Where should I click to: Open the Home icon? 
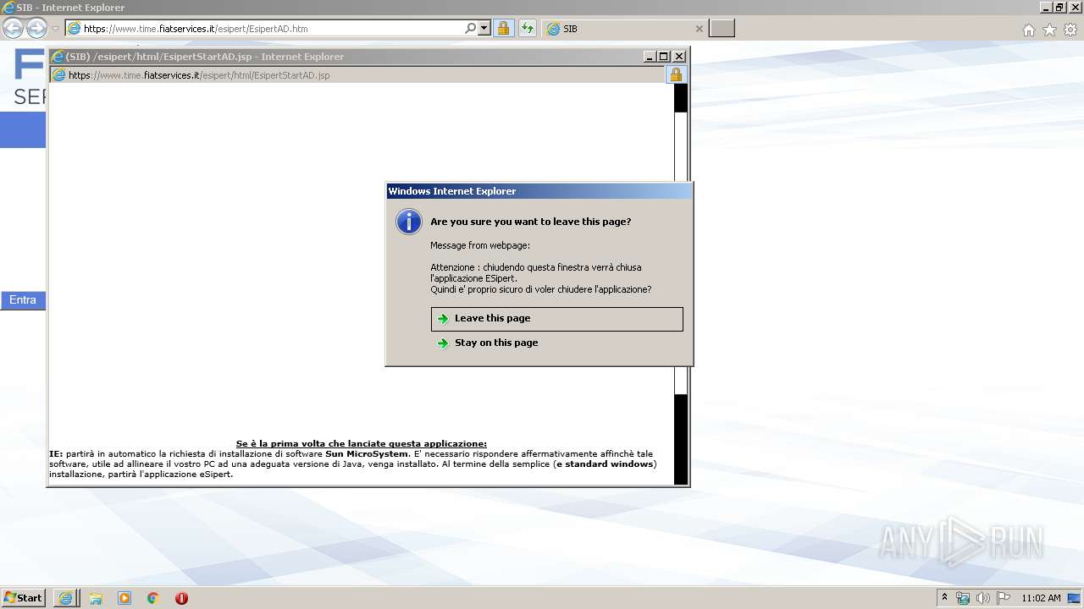pyautogui.click(x=1028, y=30)
